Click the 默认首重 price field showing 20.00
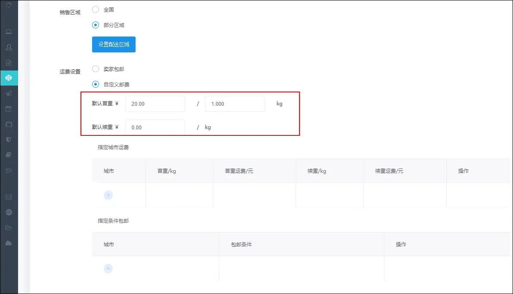The image size is (513, 294). (155, 104)
